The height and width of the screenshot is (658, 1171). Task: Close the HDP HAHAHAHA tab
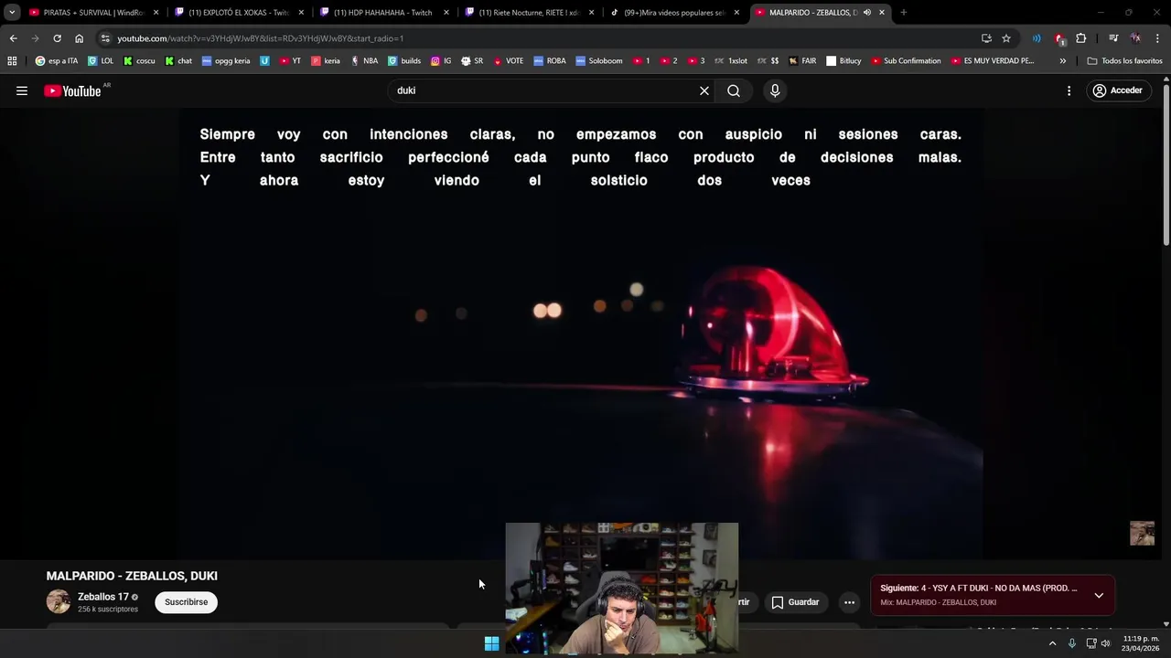(x=446, y=13)
